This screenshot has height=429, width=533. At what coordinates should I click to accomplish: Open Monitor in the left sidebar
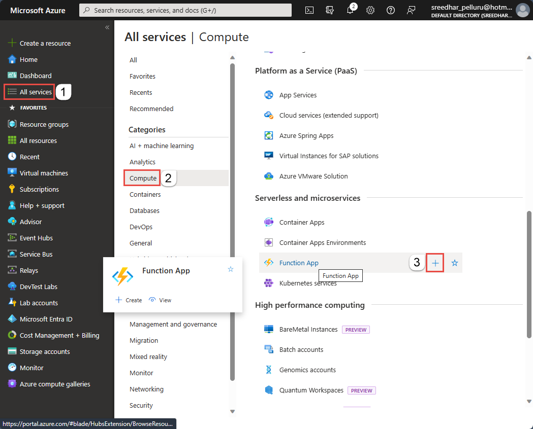(x=32, y=368)
